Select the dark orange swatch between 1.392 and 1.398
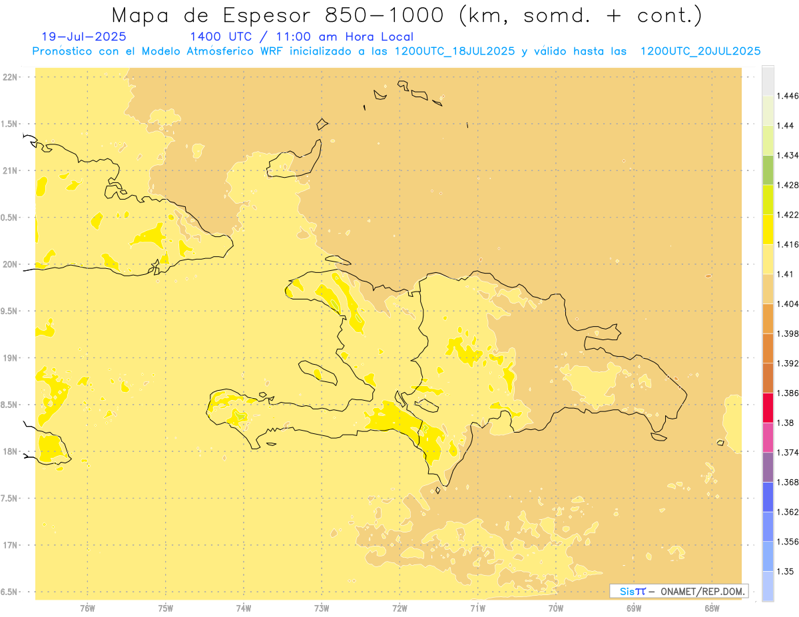 coord(768,348)
